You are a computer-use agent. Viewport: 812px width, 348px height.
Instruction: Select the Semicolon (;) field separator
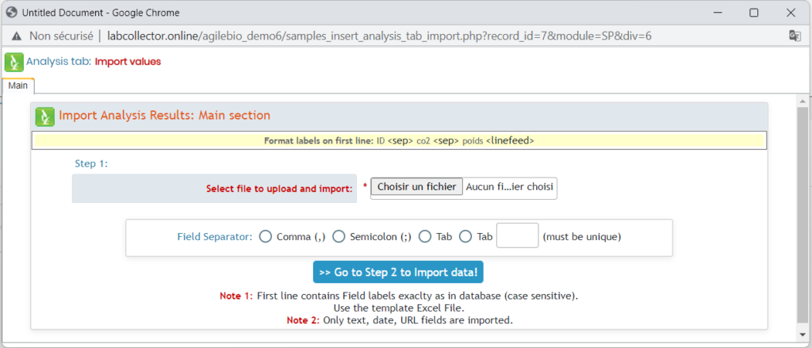(x=339, y=237)
